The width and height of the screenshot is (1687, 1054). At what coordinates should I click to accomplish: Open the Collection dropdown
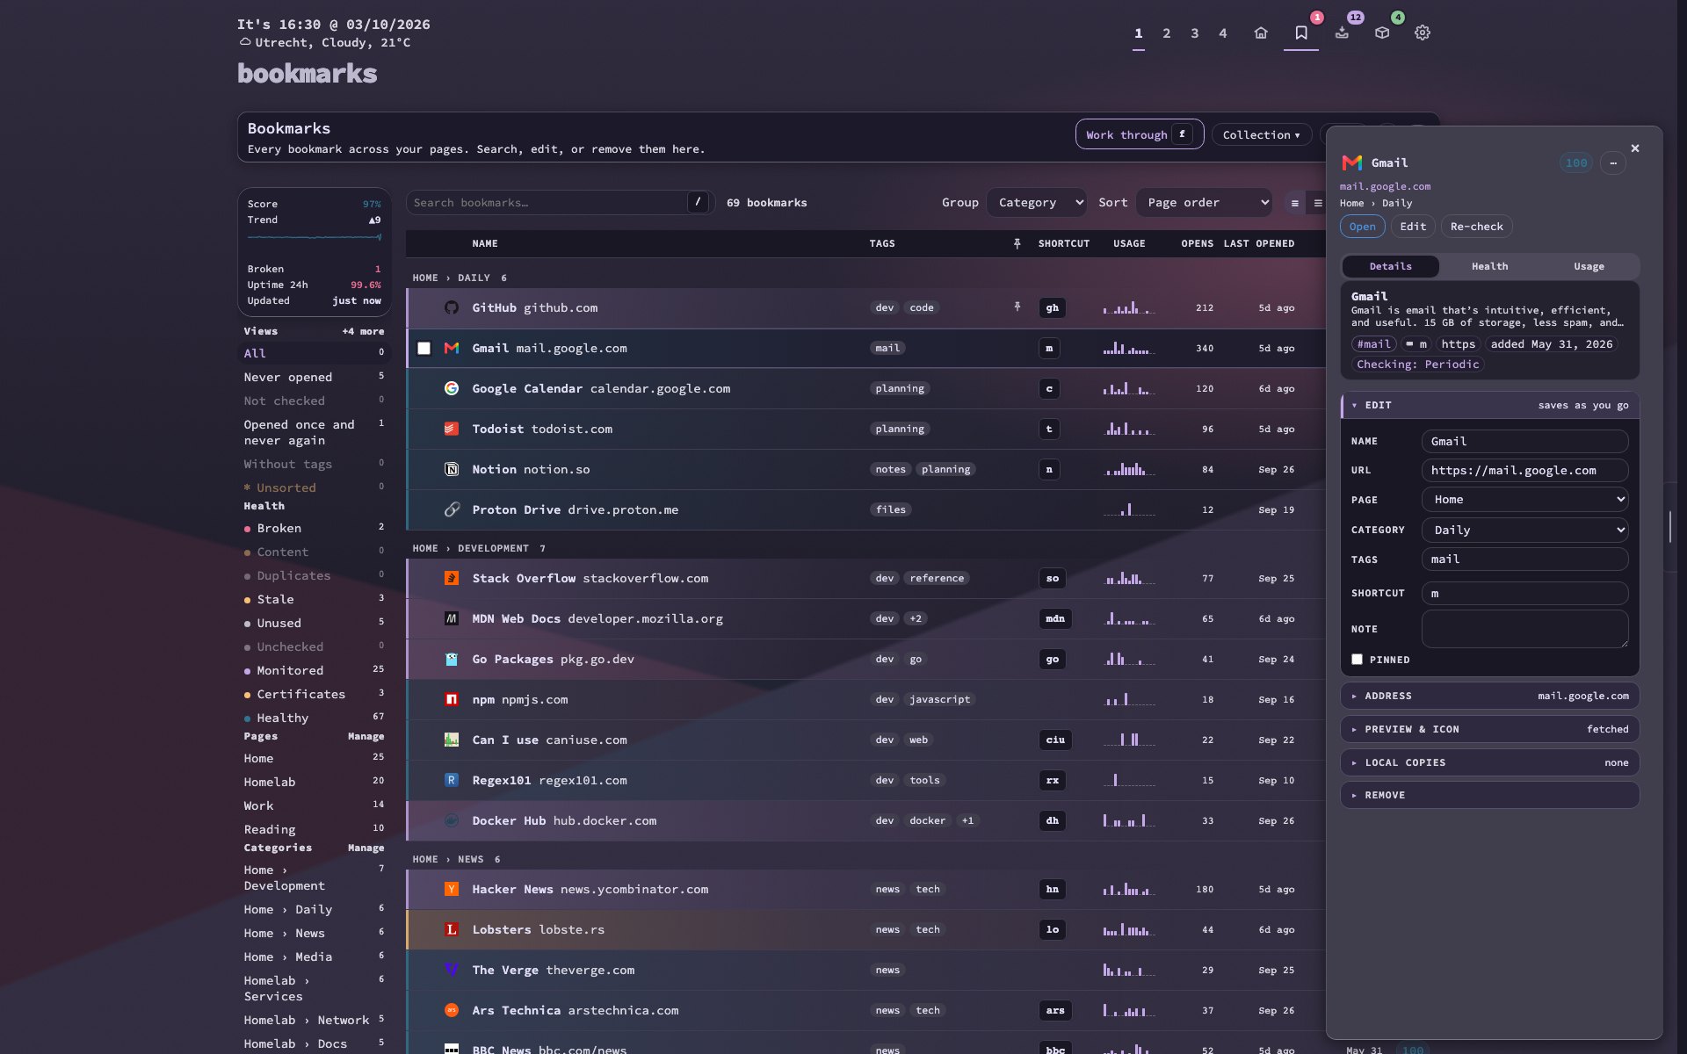click(x=1261, y=134)
